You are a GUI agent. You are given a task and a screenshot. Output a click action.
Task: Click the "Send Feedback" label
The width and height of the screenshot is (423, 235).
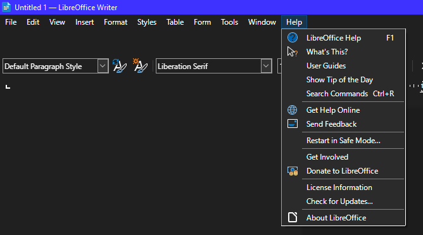click(331, 124)
